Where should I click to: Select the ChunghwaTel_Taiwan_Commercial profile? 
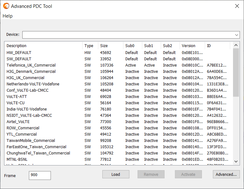[x=118, y=153]
